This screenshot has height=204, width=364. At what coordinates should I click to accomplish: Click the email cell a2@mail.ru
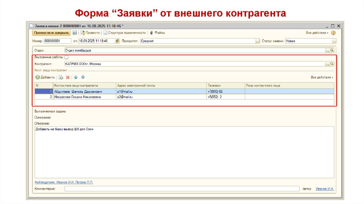(x=161, y=97)
